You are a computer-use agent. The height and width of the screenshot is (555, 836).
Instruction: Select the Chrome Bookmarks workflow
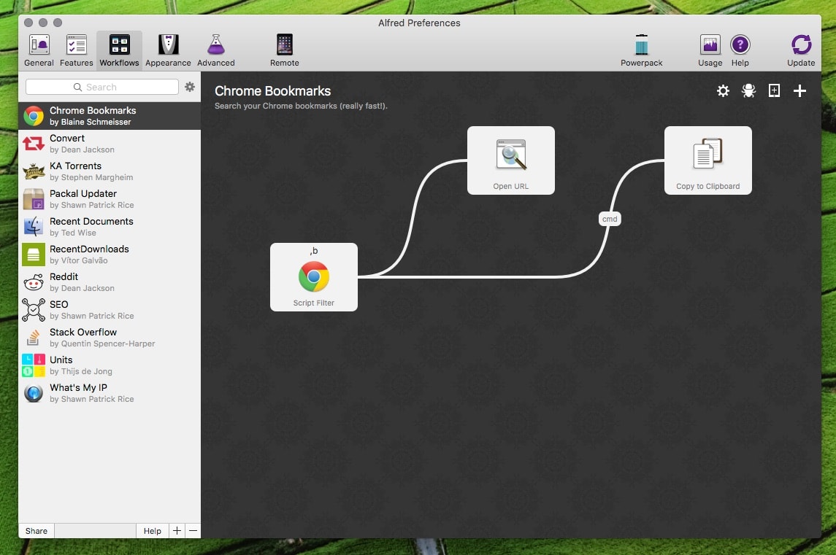pos(110,115)
